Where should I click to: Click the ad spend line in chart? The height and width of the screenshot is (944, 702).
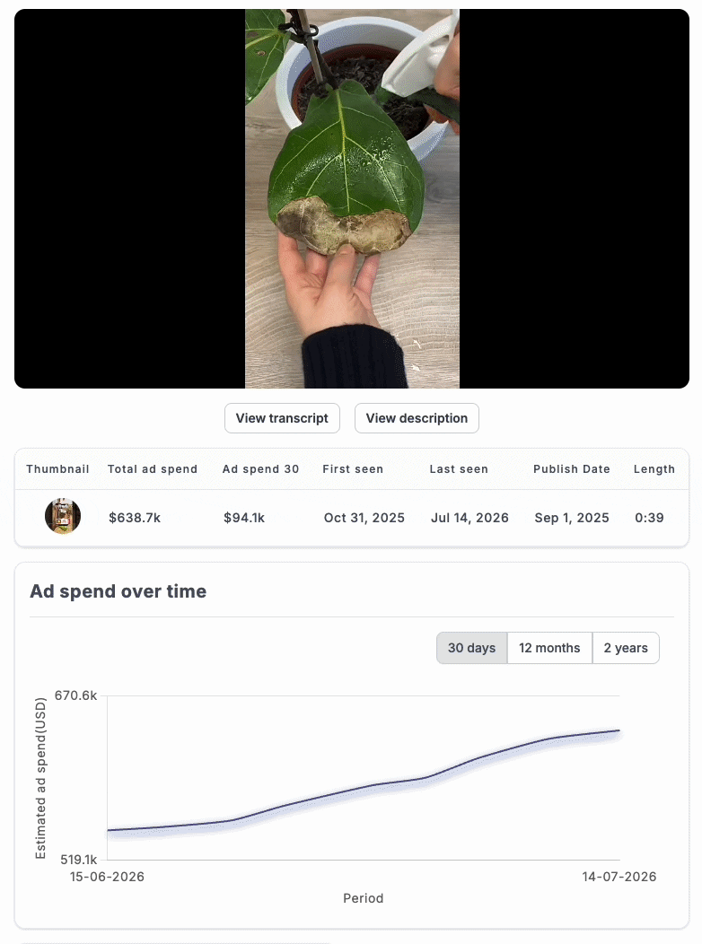tap(364, 786)
